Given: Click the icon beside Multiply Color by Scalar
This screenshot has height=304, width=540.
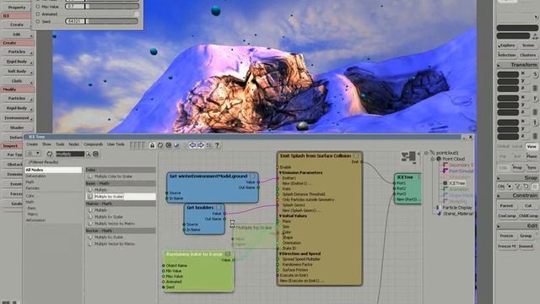Looking at the screenshot, I should pyautogui.click(x=90, y=176).
